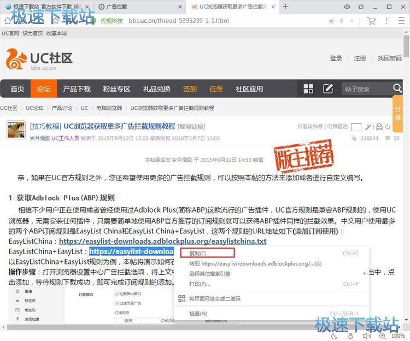Click the four-square grid icon
Image resolution: width=410 pixels, height=341 pixels.
[308, 89]
